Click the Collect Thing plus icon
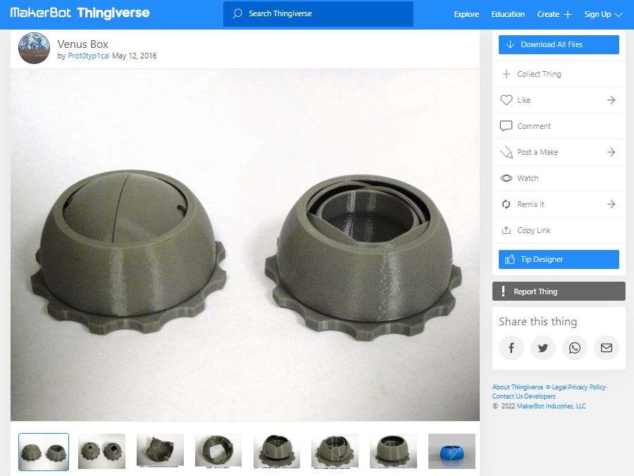This screenshot has height=476, width=634. pos(506,74)
